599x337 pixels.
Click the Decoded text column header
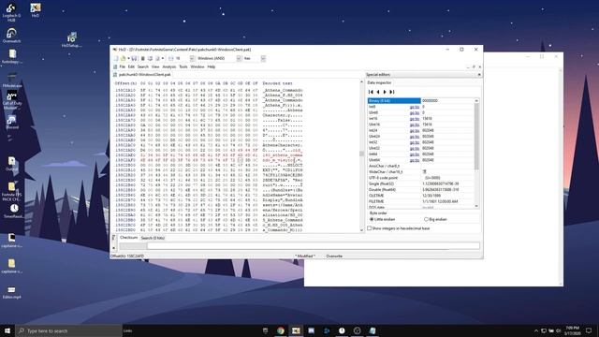[277, 83]
